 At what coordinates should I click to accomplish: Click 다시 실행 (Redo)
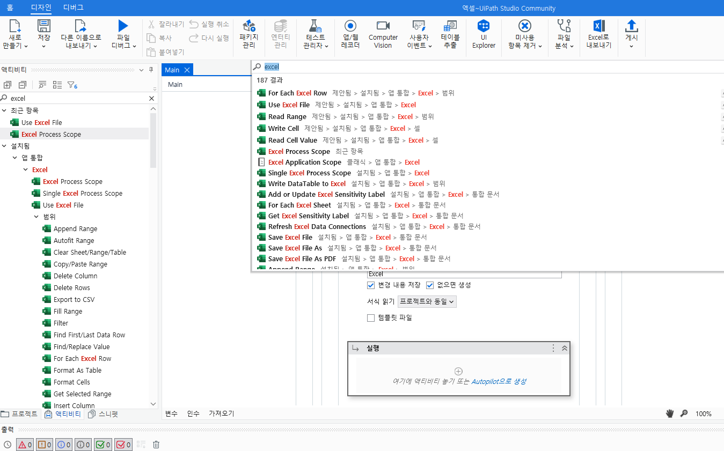209,38
